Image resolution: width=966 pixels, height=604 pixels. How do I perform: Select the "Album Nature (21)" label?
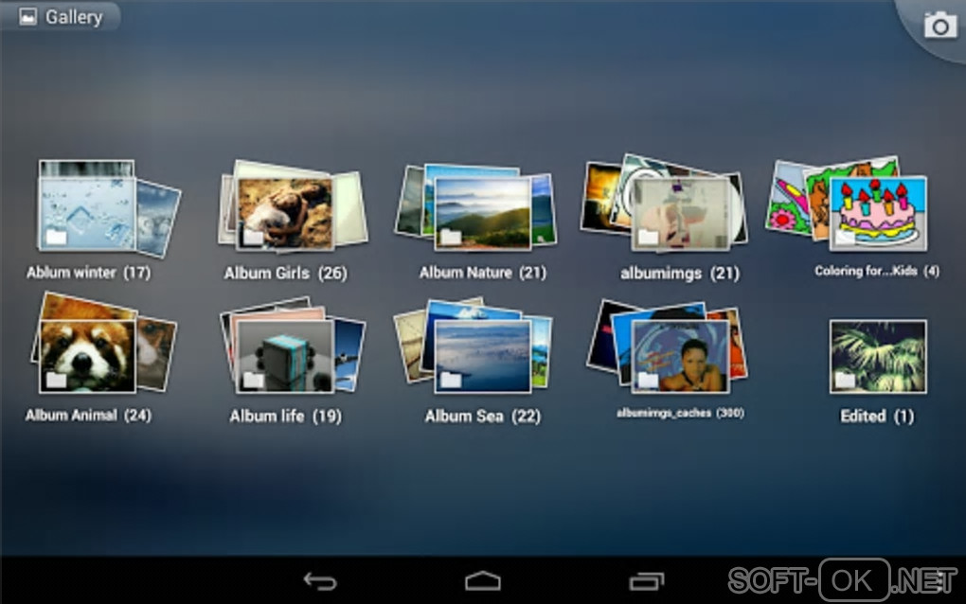482,272
